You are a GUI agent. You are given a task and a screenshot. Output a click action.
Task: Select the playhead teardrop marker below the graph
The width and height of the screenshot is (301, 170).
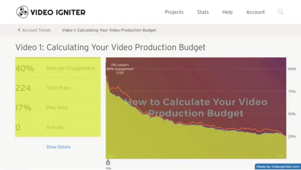[x=108, y=162]
